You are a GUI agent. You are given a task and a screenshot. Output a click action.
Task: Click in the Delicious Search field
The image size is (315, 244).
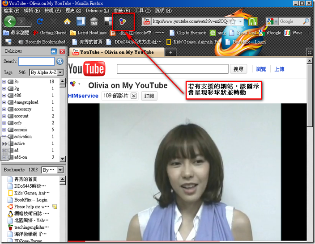36,61
